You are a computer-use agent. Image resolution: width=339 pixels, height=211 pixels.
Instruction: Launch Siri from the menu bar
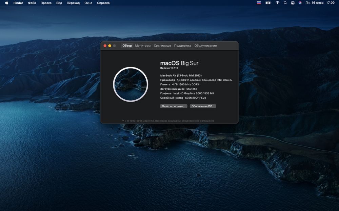click(x=300, y=3)
